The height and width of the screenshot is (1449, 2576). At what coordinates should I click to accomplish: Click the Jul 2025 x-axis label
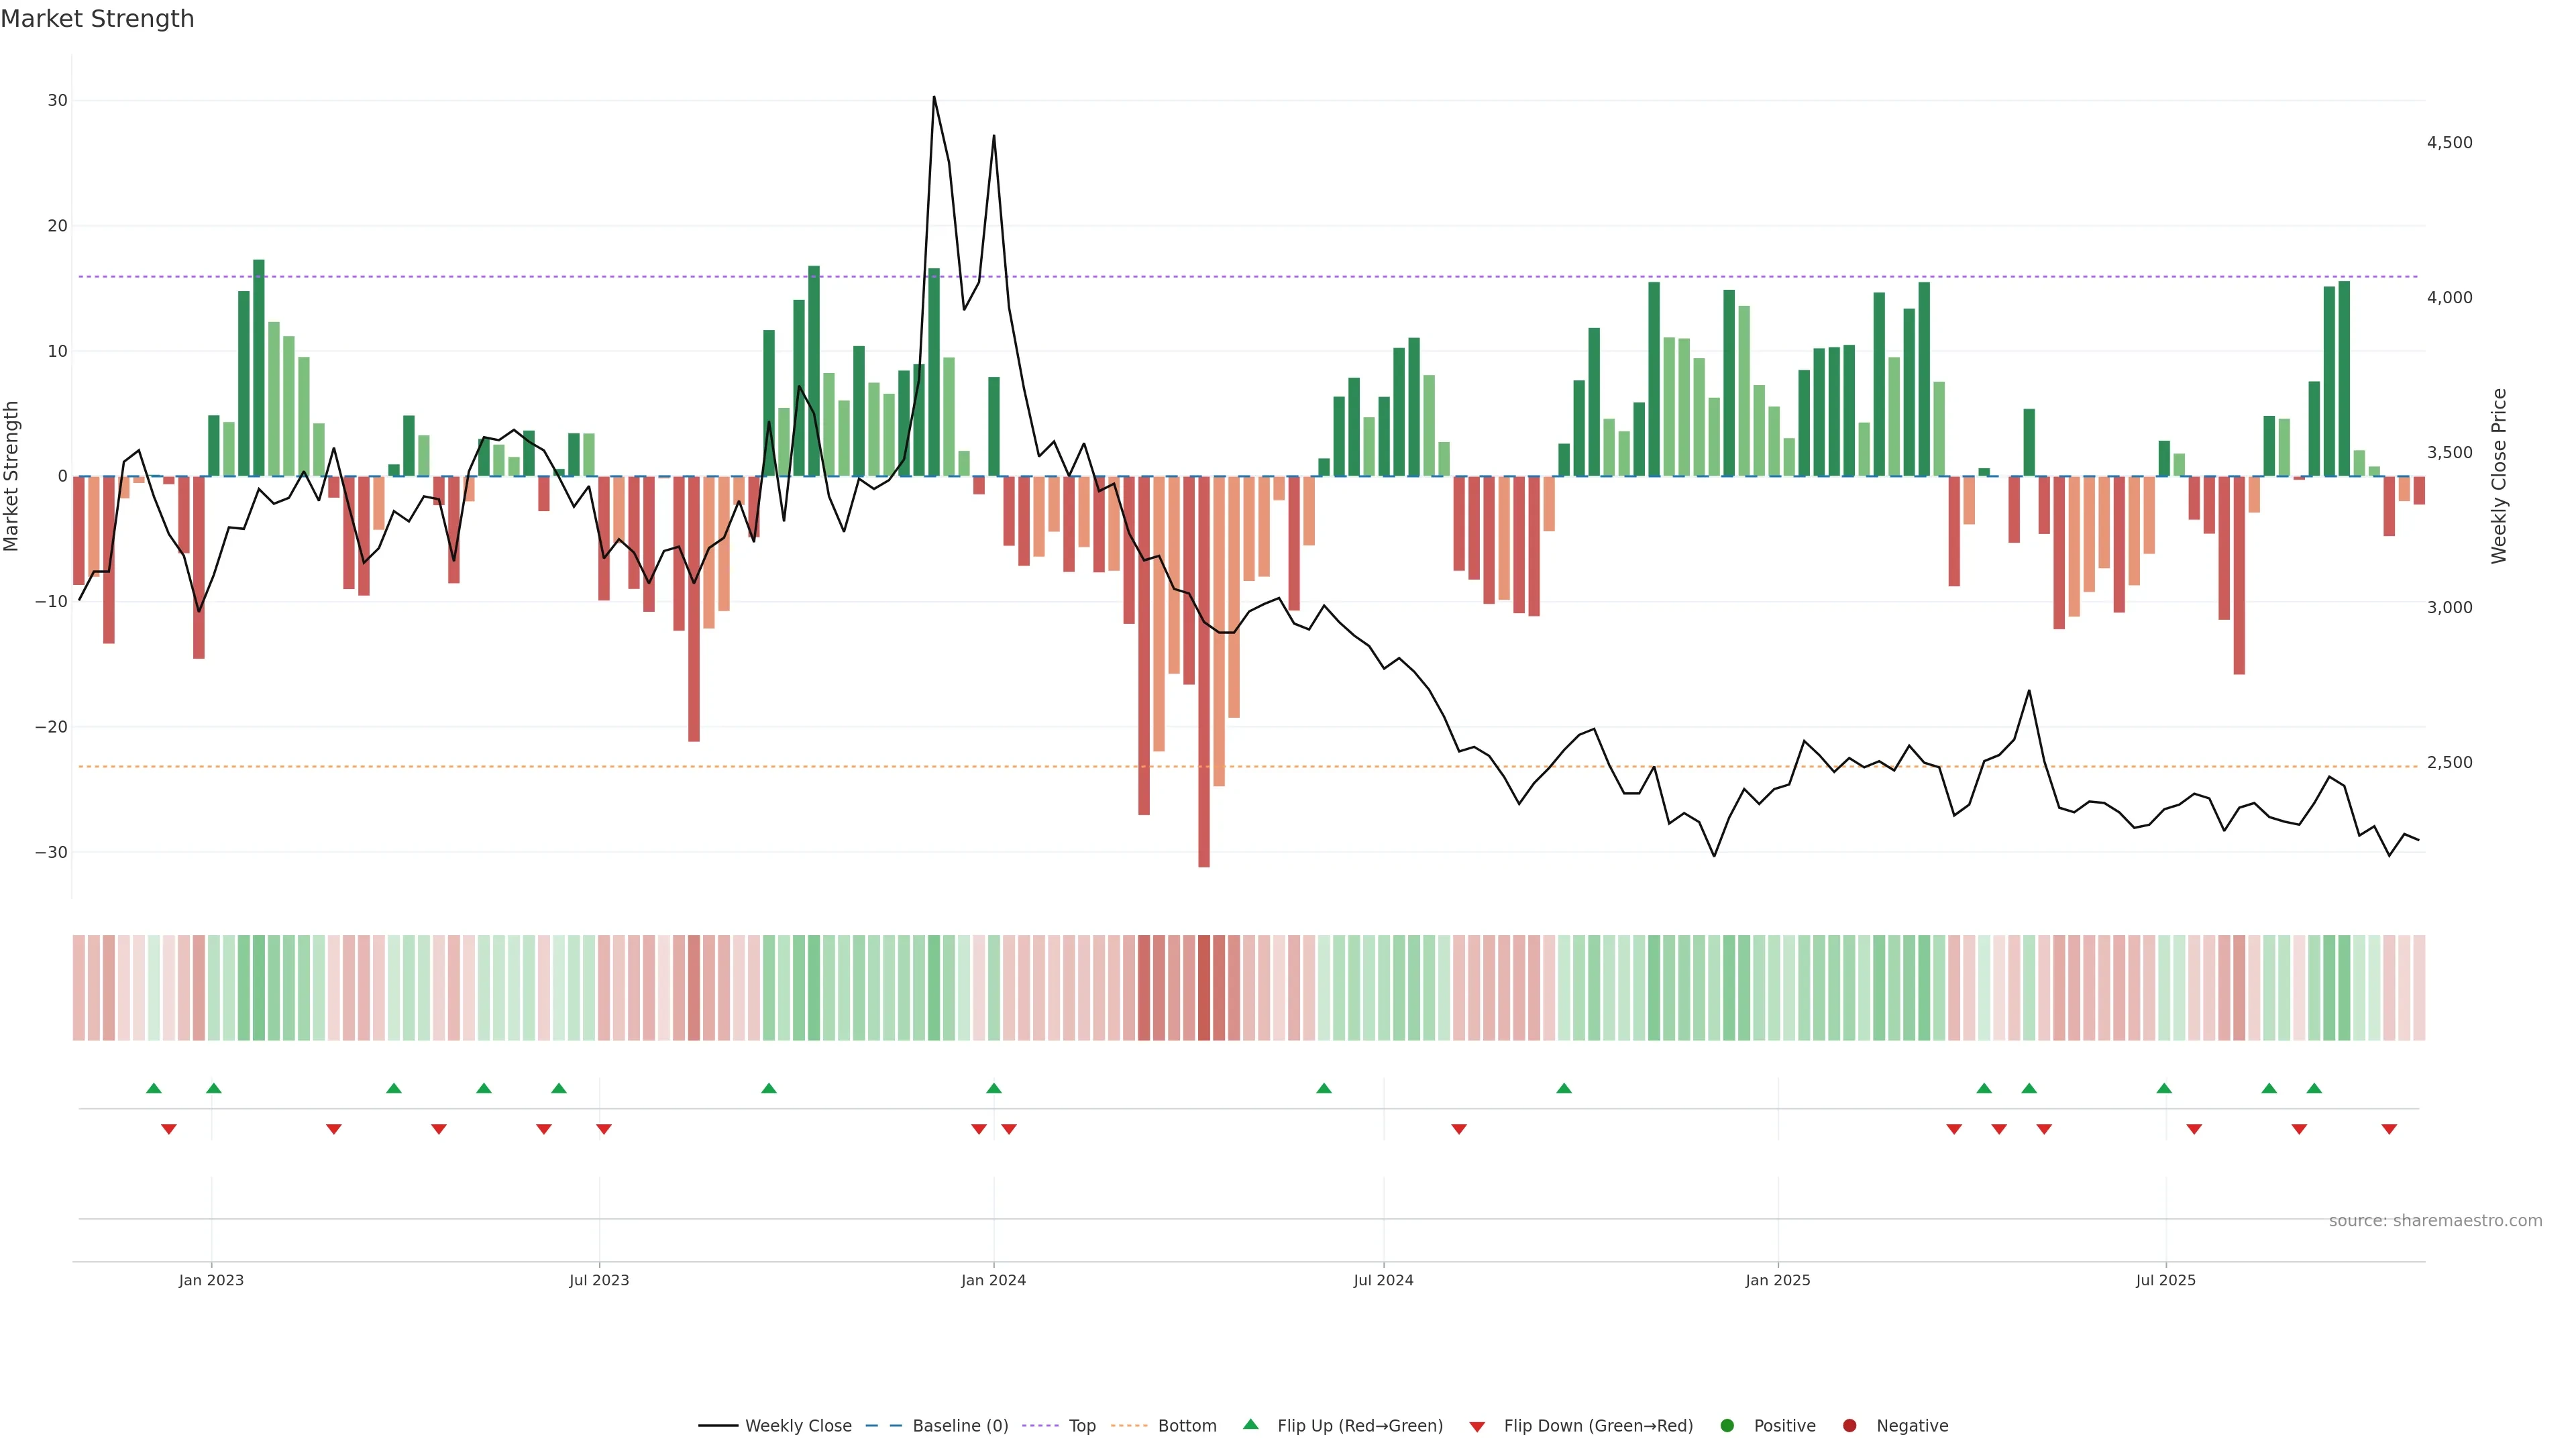tap(2165, 1280)
